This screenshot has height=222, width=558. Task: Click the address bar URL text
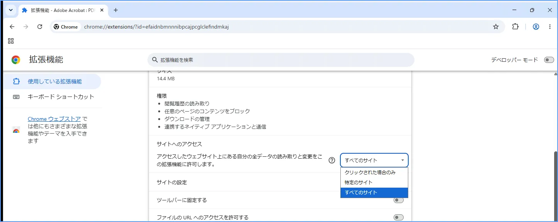tap(156, 27)
